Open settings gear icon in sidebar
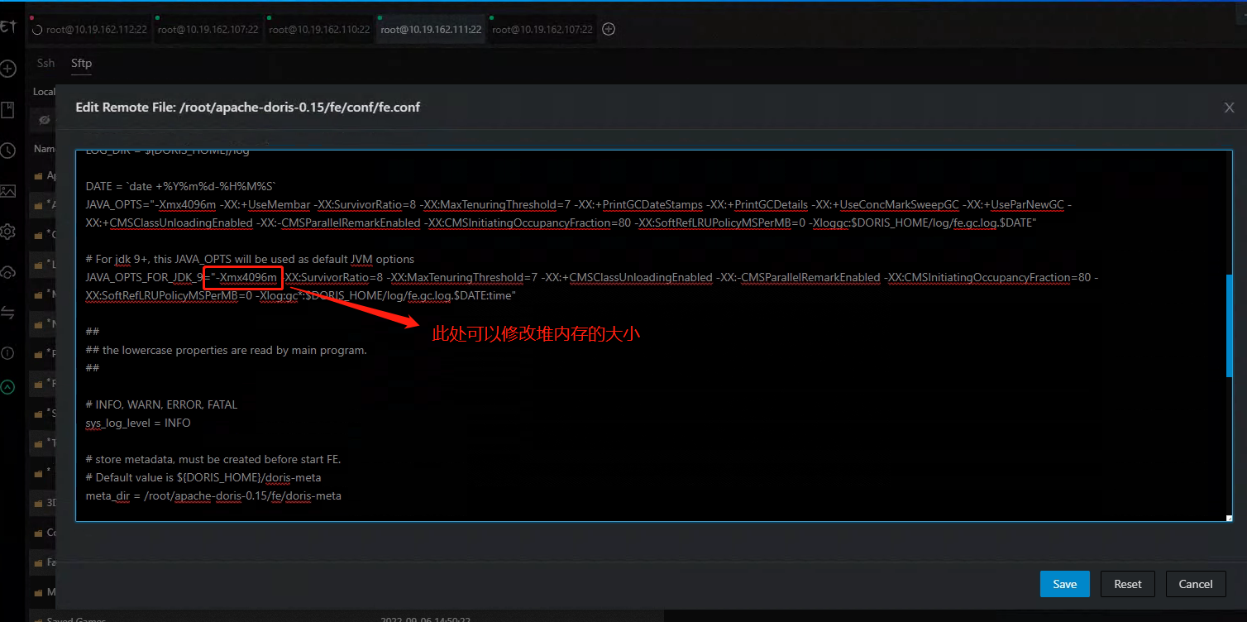Viewport: 1247px width, 622px height. pyautogui.click(x=8, y=232)
